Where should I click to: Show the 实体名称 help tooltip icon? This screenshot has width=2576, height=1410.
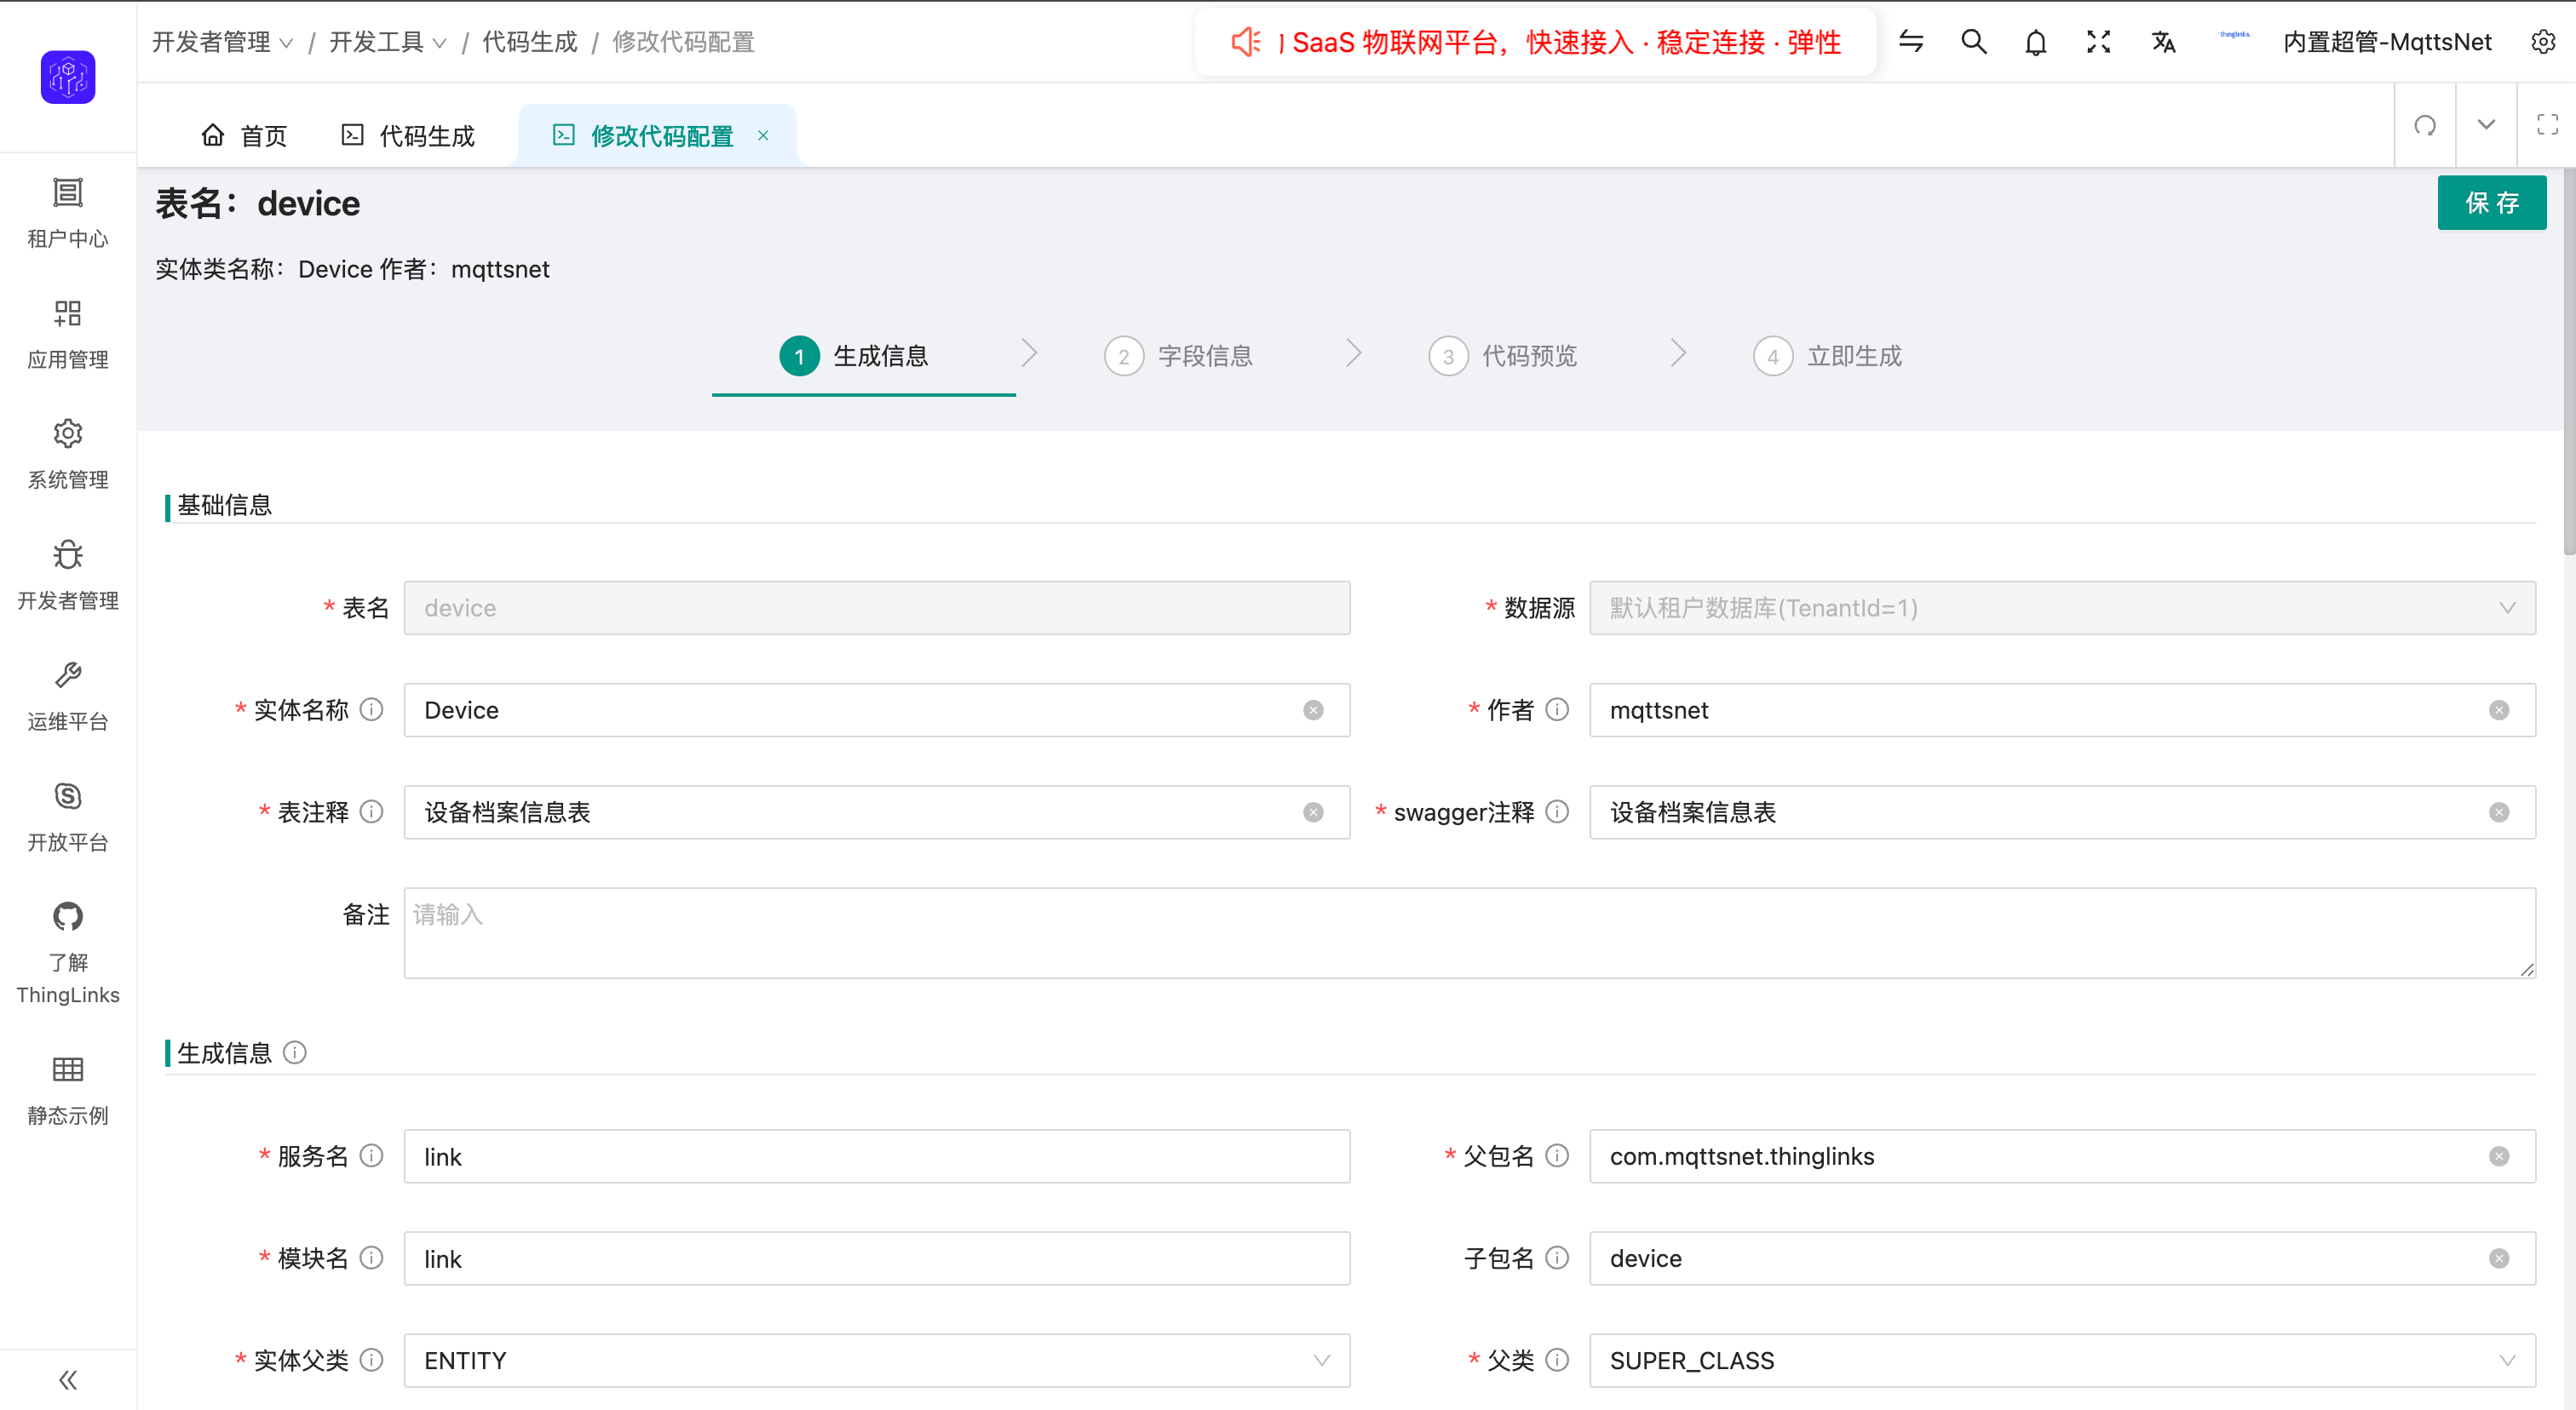pos(371,709)
